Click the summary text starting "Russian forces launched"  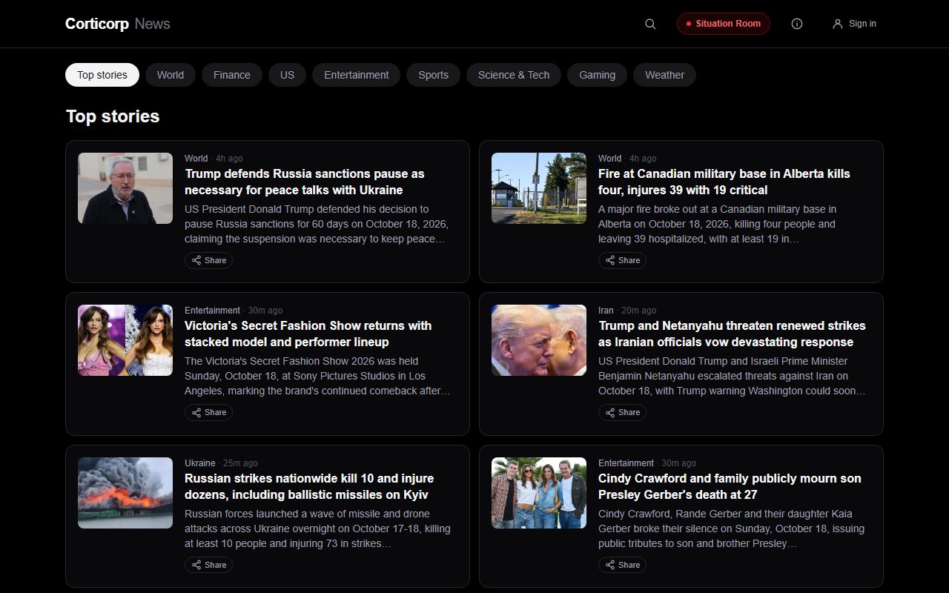point(317,529)
